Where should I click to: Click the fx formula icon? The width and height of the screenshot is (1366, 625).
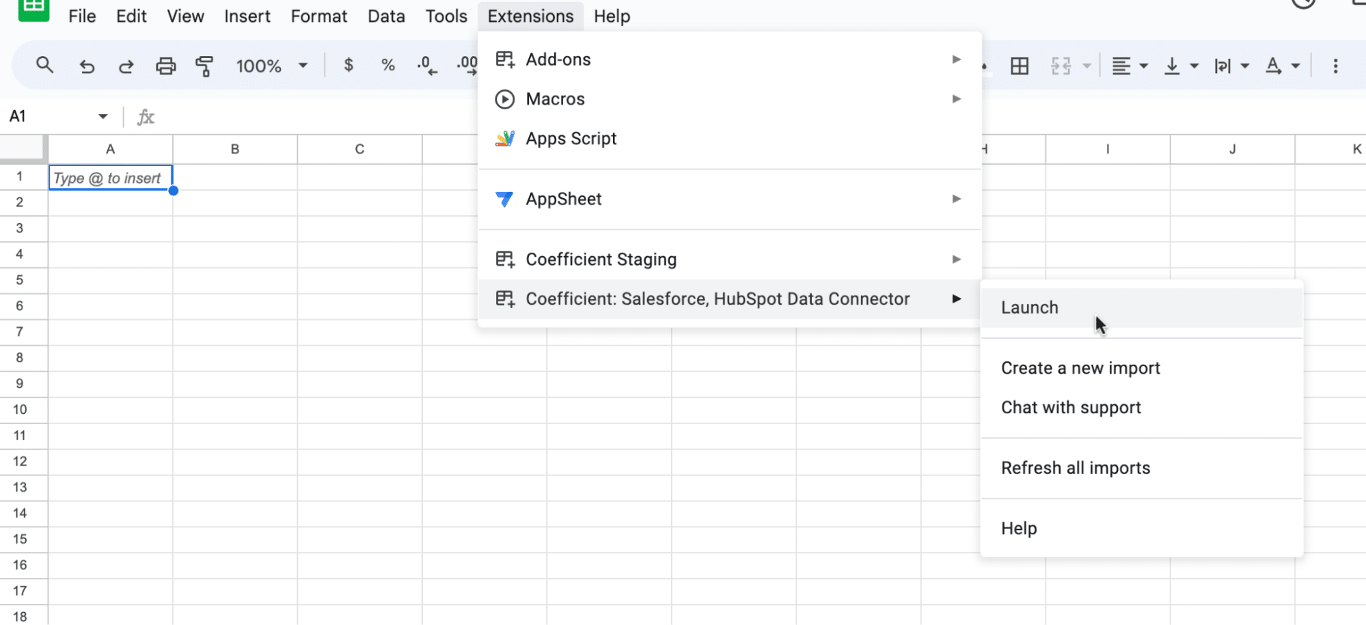(146, 117)
